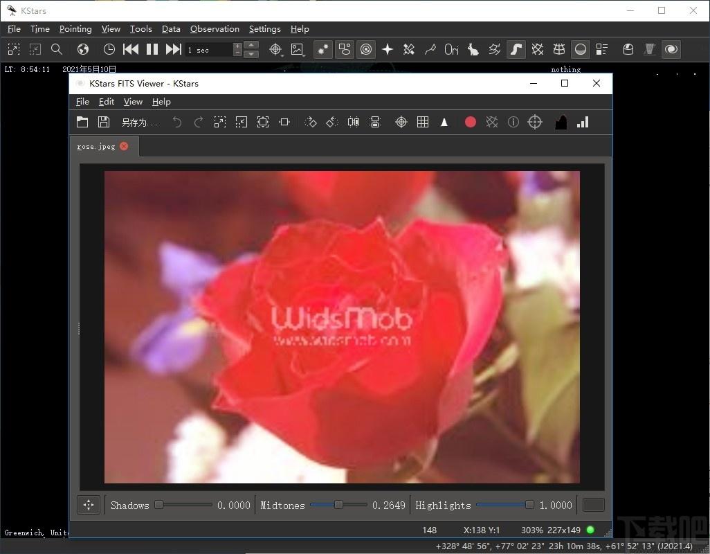Screen dimensions: 710x554
Task: Open the statistics bar chart icon
Action: (583, 122)
